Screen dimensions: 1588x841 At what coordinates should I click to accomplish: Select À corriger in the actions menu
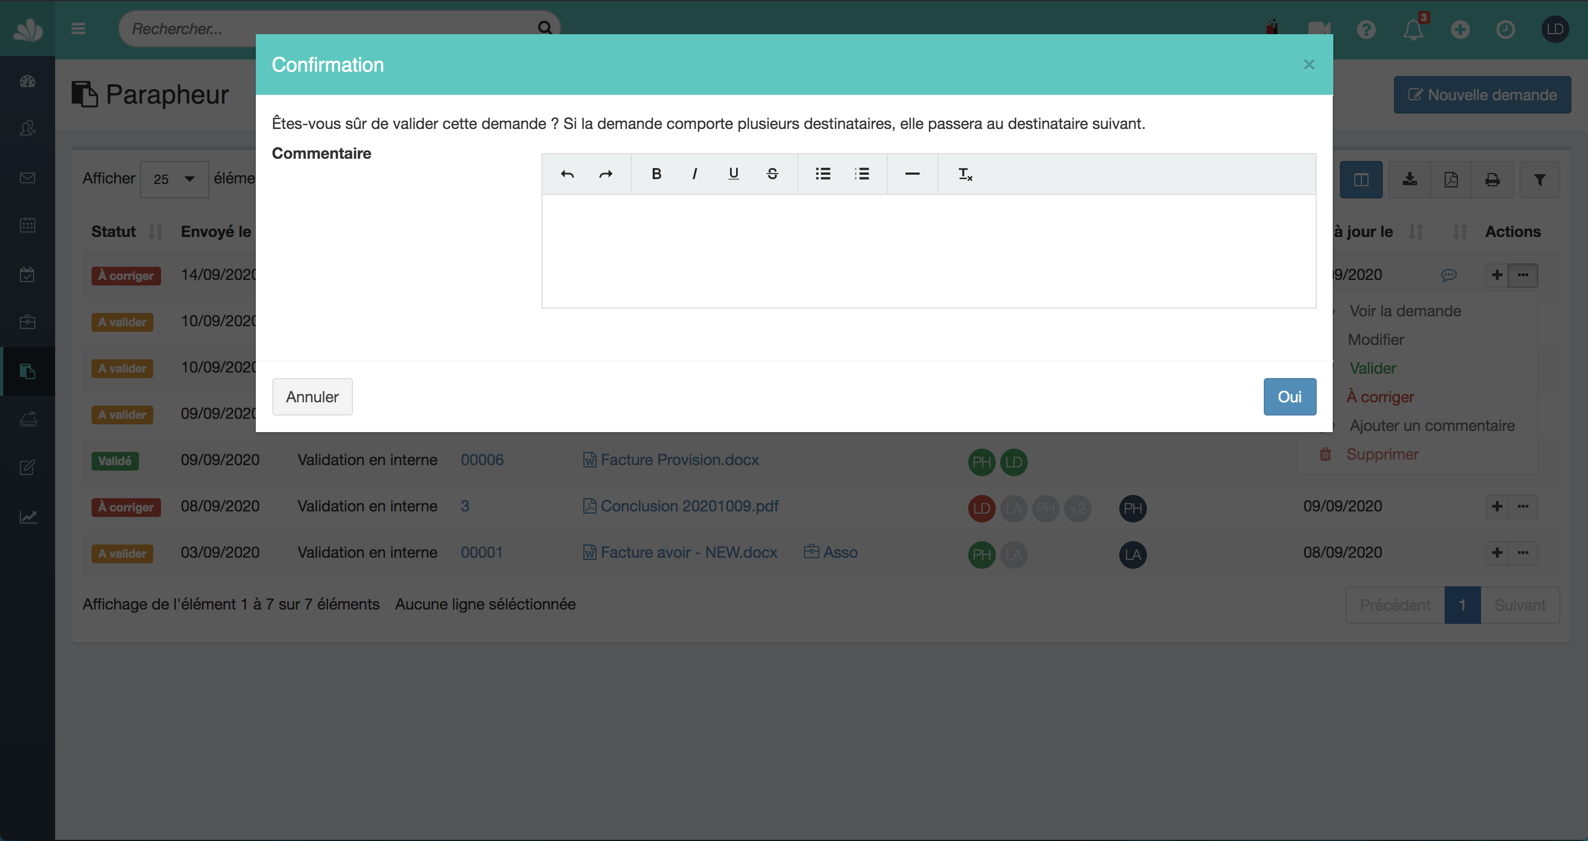(1380, 397)
